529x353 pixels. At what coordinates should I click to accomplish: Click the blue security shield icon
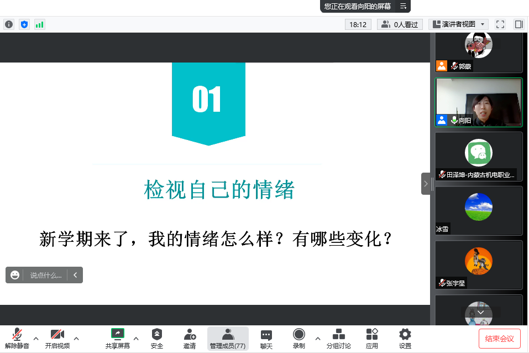click(24, 24)
